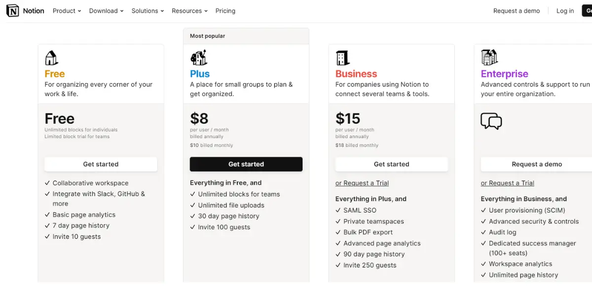Viewport: 592px width, 296px height.
Task: Click Get started under Free plan
Action: click(x=101, y=164)
